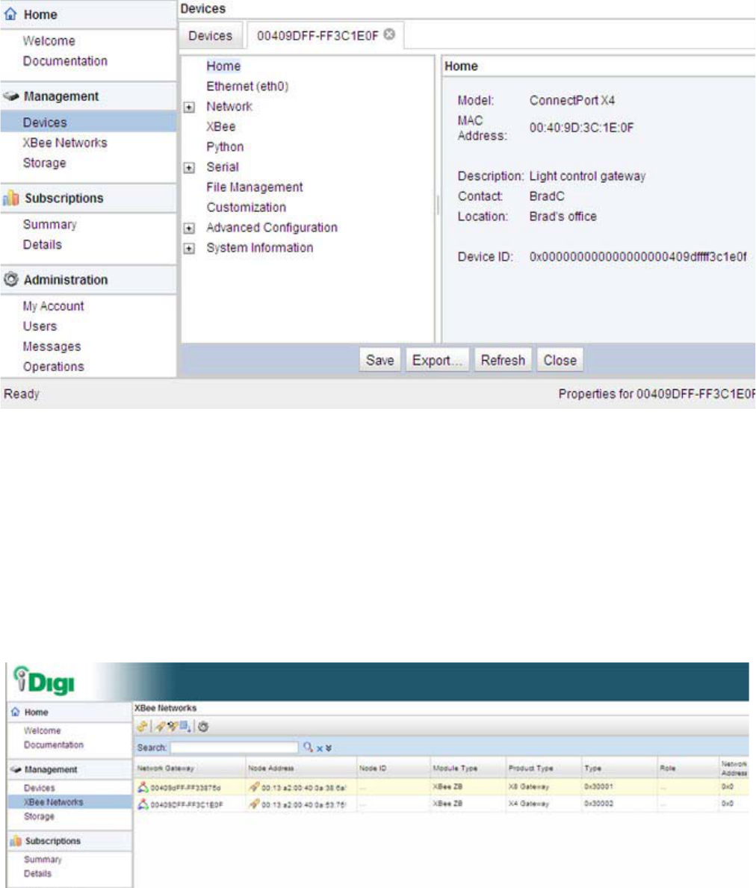
Task: Select XBee in the device properties tree
Action: 221,126
